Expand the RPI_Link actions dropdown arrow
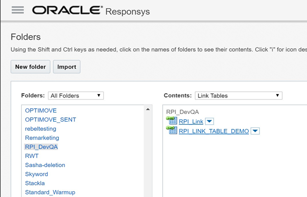The height and width of the screenshot is (197, 307). tap(209, 122)
